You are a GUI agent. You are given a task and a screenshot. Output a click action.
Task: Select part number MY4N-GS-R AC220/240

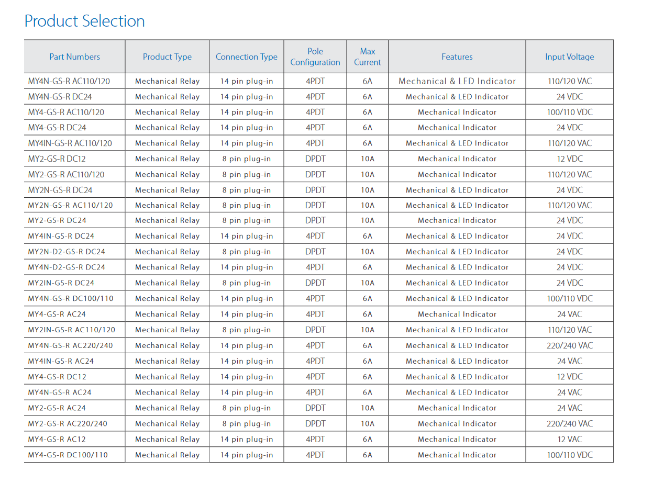pyautogui.click(x=70, y=345)
